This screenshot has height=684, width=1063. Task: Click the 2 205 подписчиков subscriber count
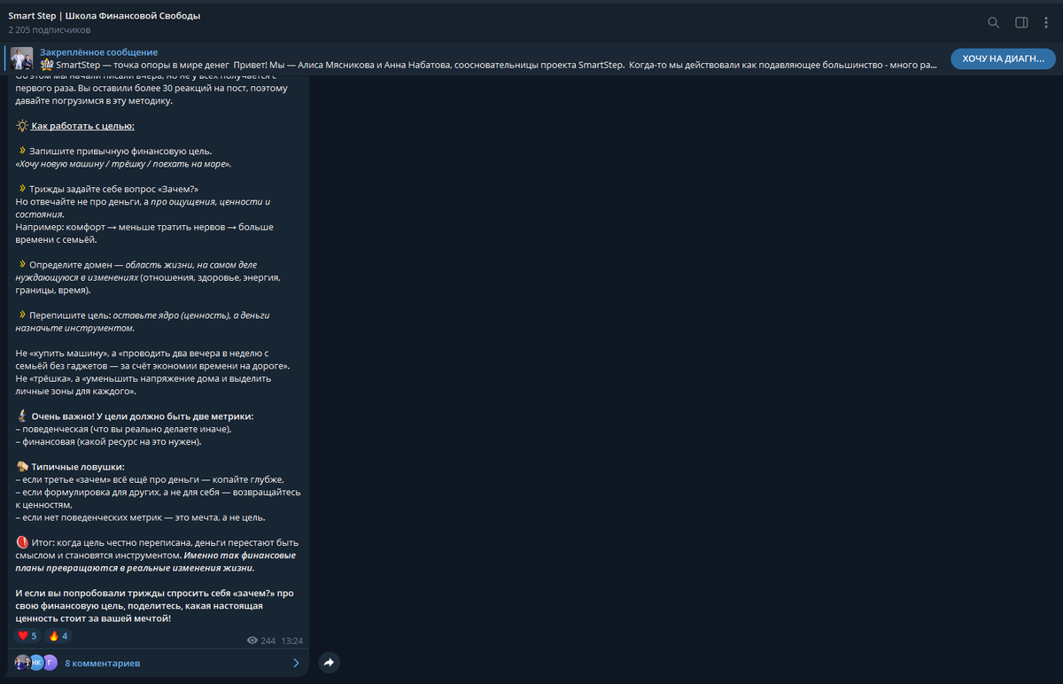click(x=50, y=30)
